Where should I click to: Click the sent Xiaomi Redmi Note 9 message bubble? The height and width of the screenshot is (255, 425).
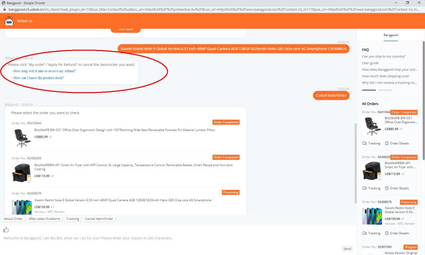(233, 49)
